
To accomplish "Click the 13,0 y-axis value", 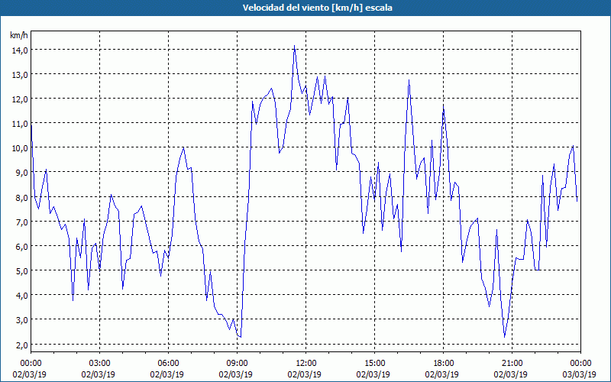I will (20, 74).
